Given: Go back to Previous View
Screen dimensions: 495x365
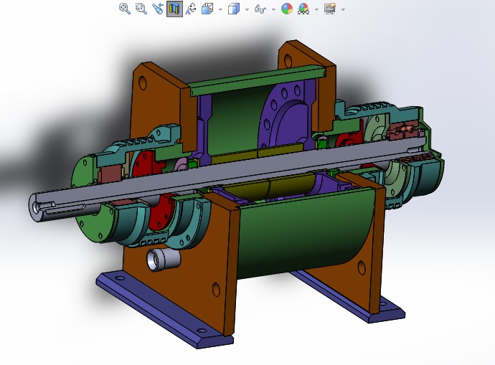Looking at the screenshot, I should pos(158,9).
